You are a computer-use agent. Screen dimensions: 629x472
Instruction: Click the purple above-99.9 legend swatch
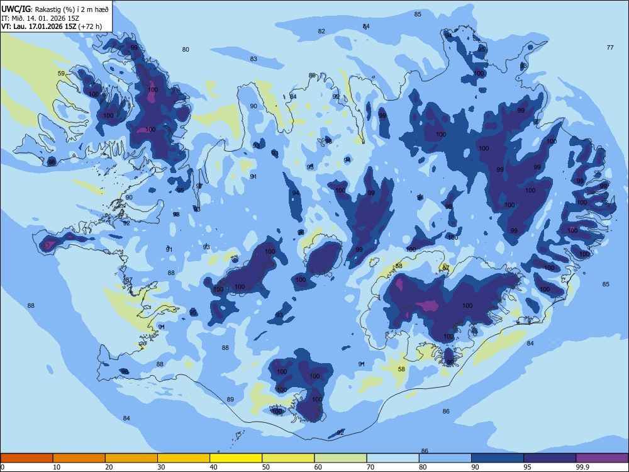point(602,458)
